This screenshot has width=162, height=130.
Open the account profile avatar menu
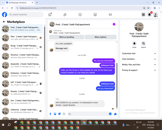[x=156, y=15]
